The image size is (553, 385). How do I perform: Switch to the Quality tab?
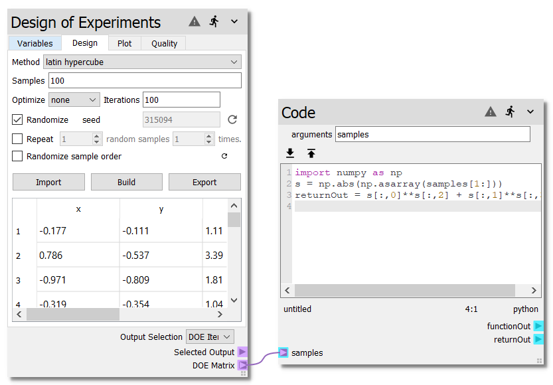coord(164,43)
